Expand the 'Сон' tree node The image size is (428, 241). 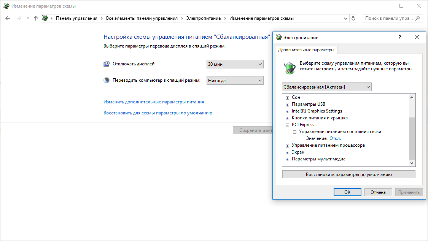click(x=288, y=98)
